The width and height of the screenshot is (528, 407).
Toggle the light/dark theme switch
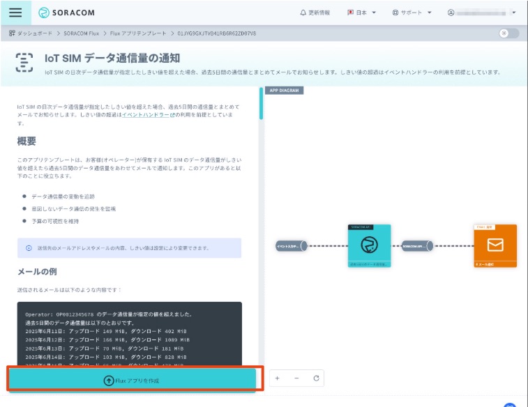click(x=508, y=33)
